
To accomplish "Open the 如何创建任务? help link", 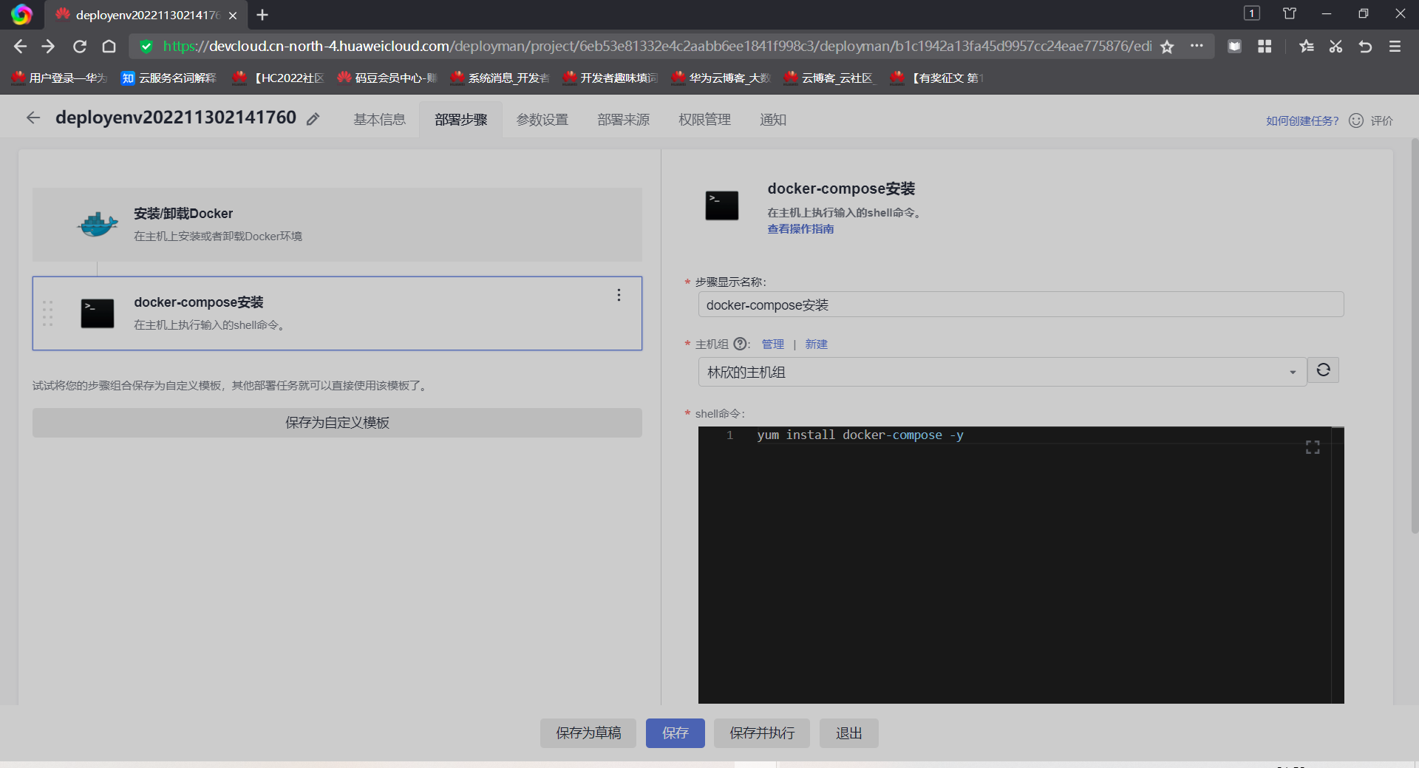I will pos(1302,120).
